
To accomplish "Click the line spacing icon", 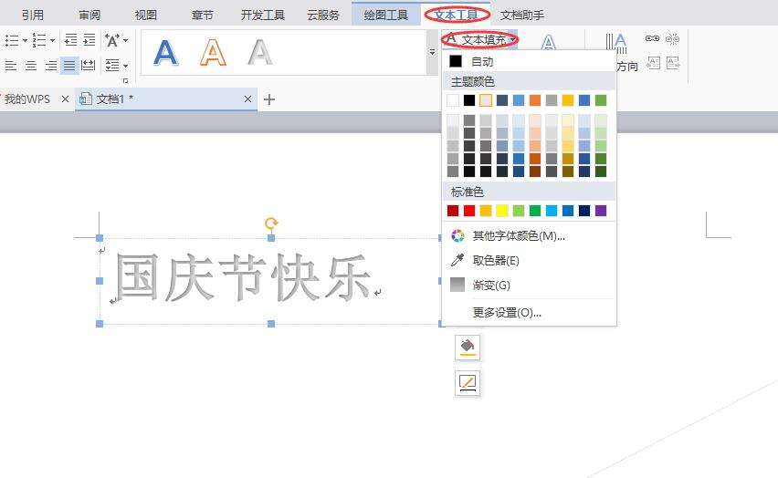I will 112,66.
